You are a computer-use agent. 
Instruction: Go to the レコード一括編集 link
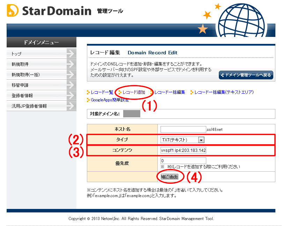pyautogui.click(x=170, y=92)
